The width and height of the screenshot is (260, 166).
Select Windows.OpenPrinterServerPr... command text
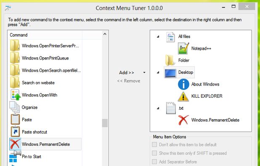(x=50, y=46)
